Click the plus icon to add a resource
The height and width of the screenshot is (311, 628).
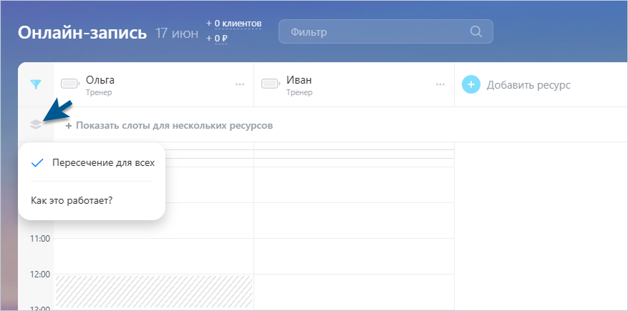click(471, 85)
